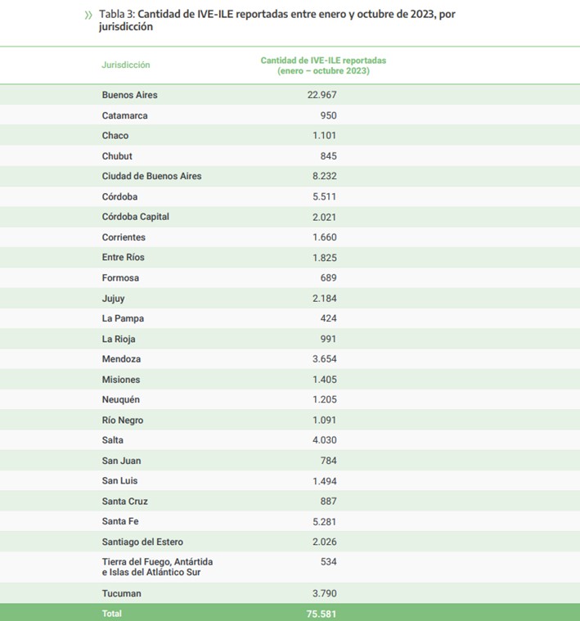Select the 'La Rioja' row label
The width and height of the screenshot is (580, 621).
tap(119, 340)
